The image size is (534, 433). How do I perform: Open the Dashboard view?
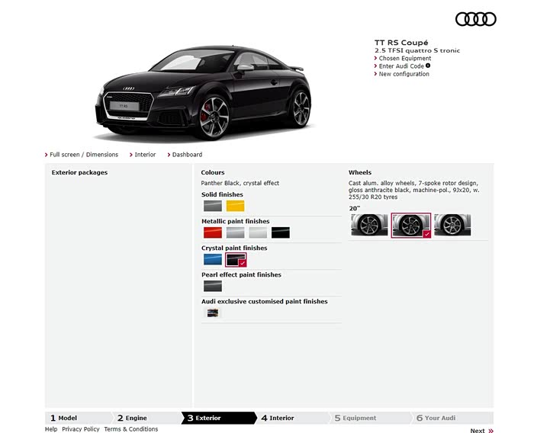click(x=187, y=155)
